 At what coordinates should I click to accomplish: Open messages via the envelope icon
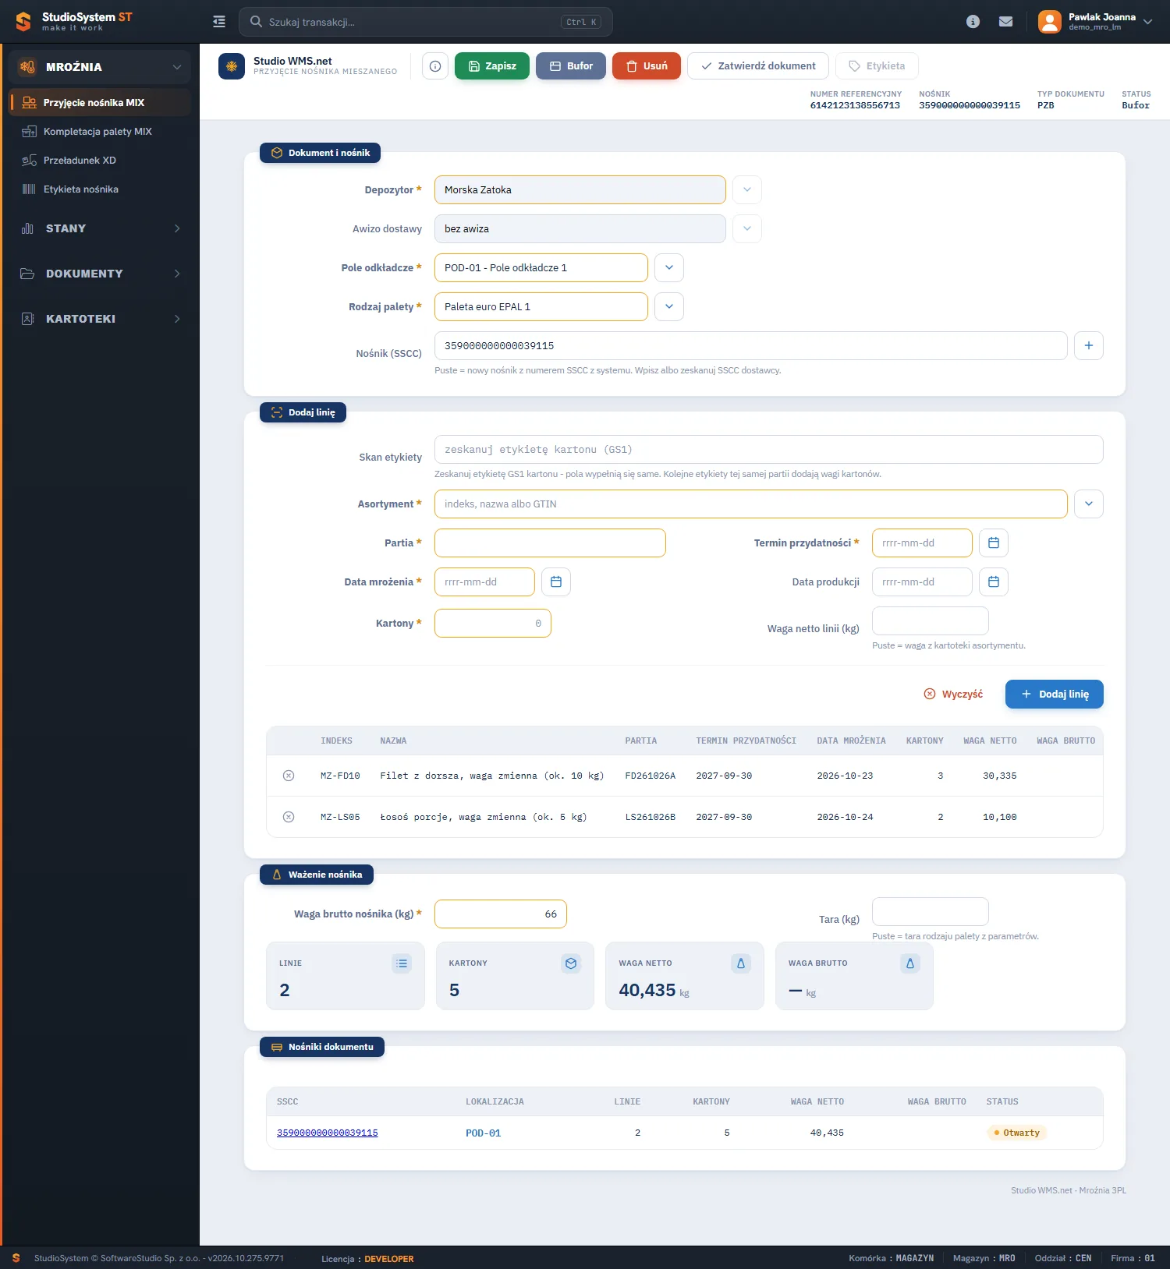(x=1006, y=22)
